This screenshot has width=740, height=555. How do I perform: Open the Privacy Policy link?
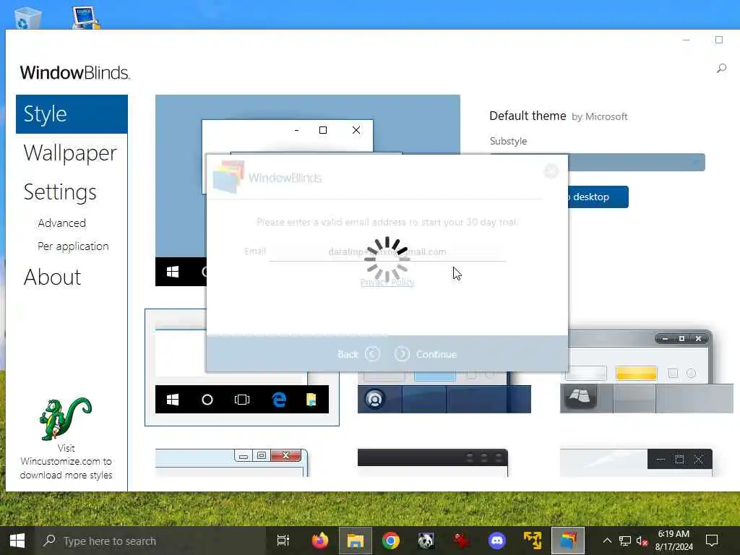(387, 283)
